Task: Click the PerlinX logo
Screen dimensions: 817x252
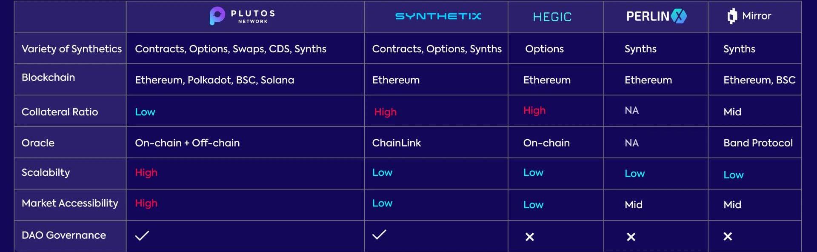Action: point(657,16)
